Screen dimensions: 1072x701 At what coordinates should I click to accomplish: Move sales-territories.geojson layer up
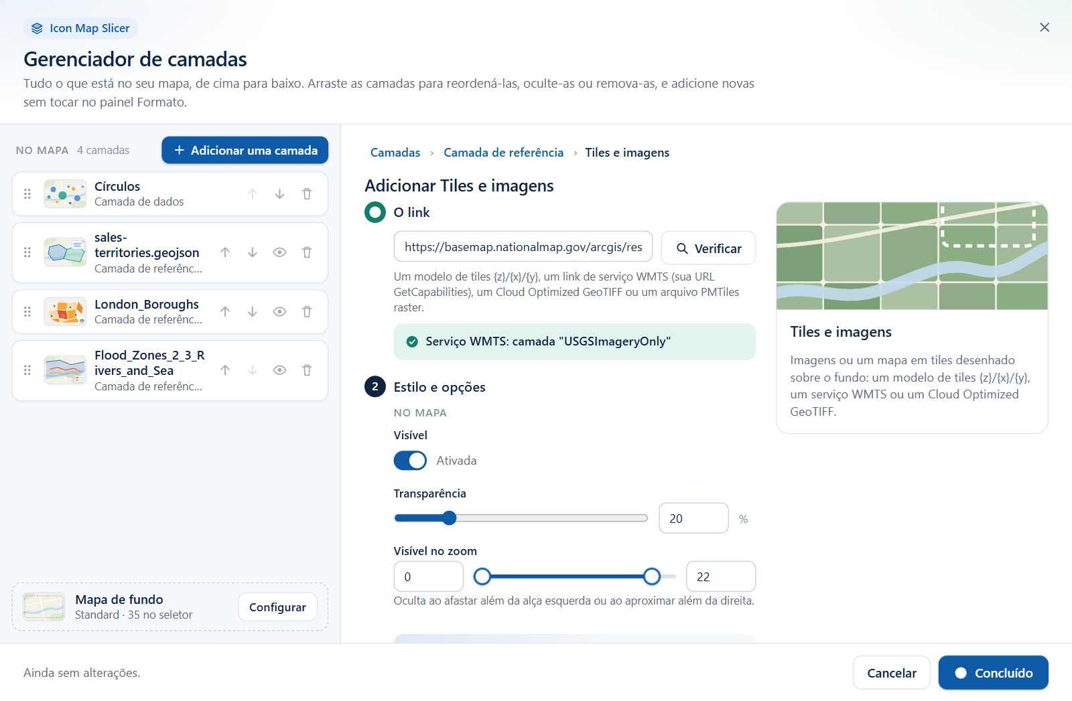coord(225,252)
